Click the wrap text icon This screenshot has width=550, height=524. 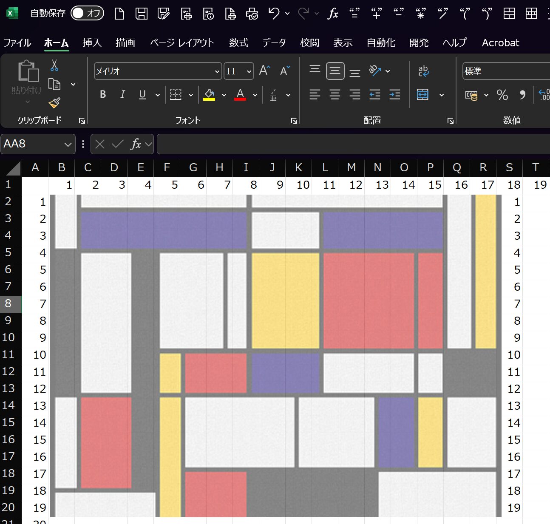423,71
